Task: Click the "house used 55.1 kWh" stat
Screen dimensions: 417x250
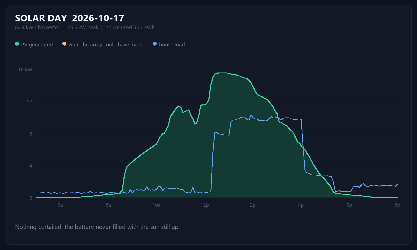Action: (130, 27)
